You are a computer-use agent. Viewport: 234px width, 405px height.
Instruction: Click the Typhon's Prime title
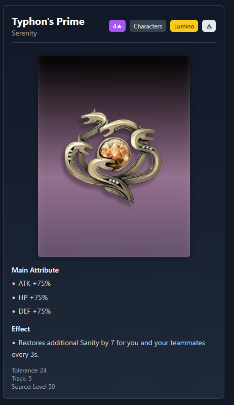point(48,21)
